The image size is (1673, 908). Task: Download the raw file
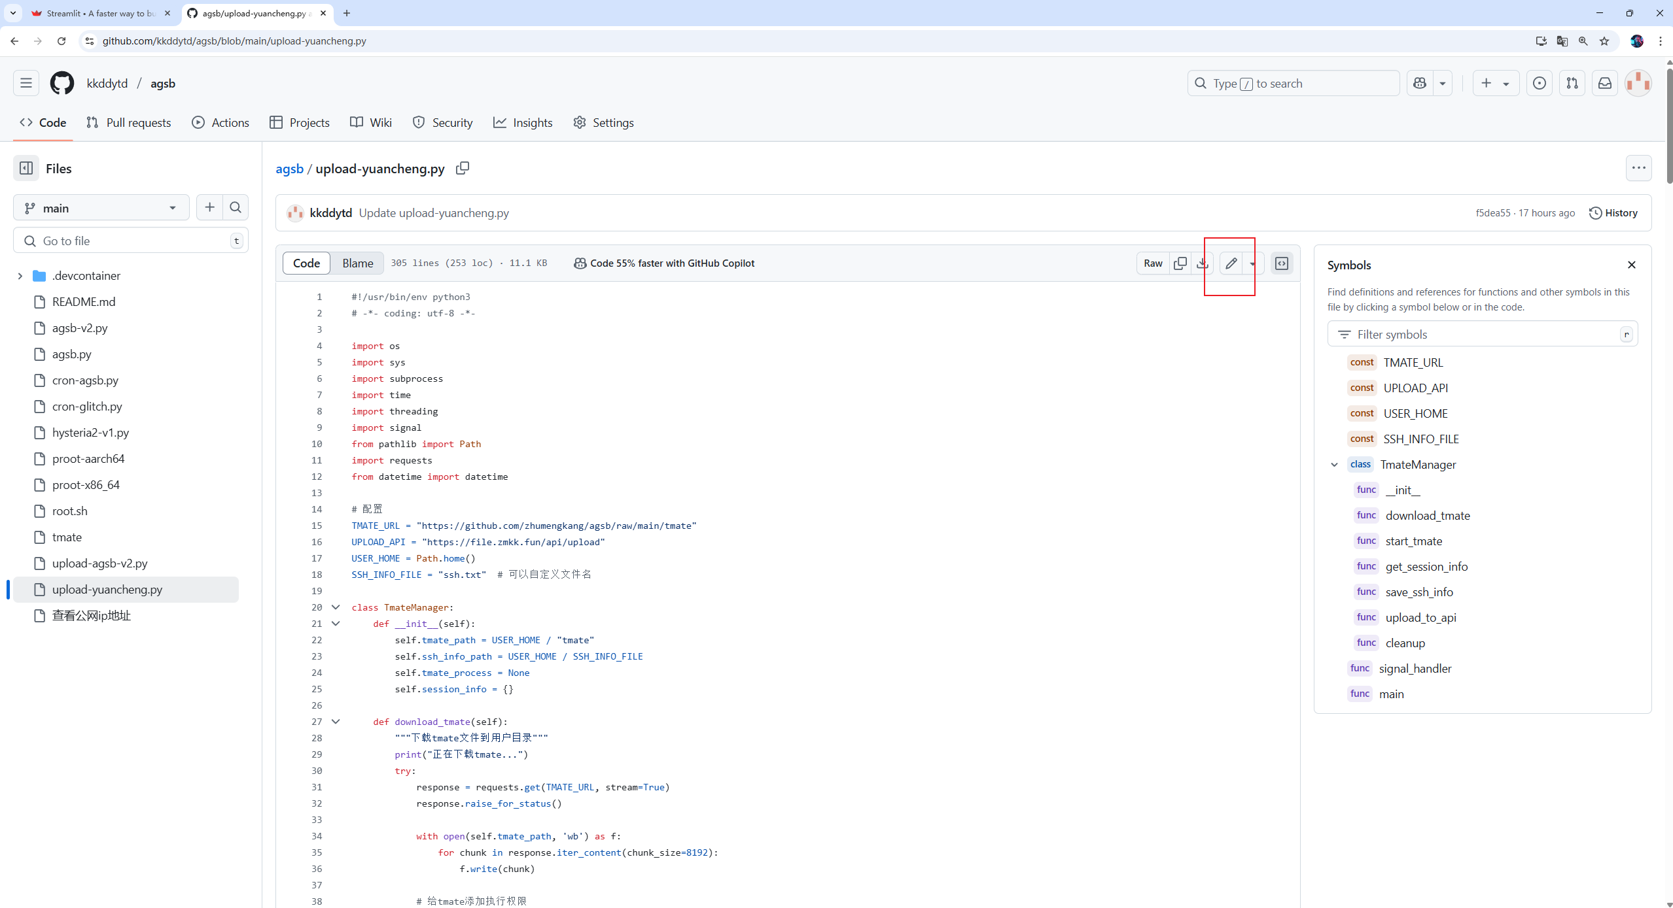pyautogui.click(x=1203, y=263)
